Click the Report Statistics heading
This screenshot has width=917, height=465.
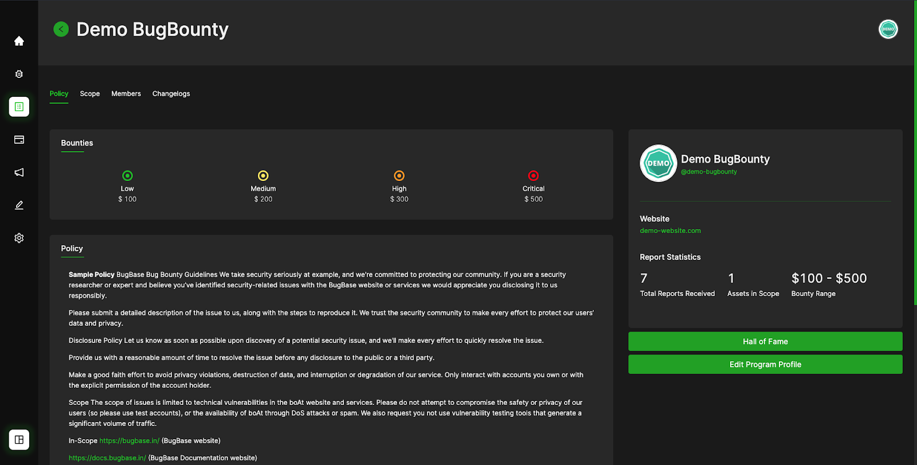pos(670,257)
